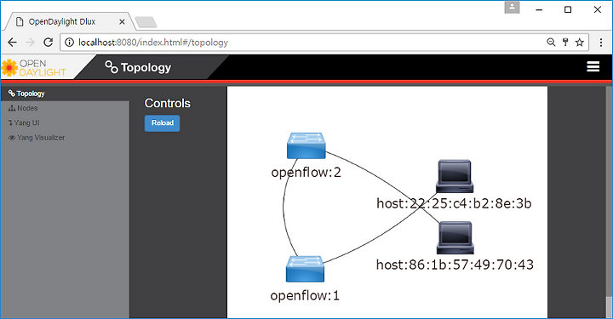Click the openflow:1 label
The image size is (613, 319).
305,295
